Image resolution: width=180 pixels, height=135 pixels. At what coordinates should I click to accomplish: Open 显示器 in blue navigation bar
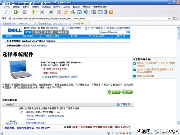[x=74, y=36]
